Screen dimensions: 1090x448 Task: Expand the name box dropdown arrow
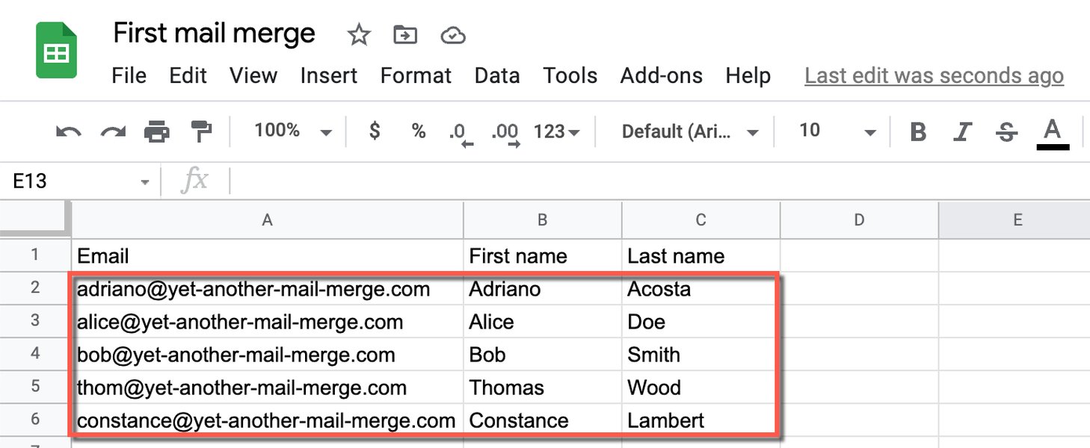145,181
